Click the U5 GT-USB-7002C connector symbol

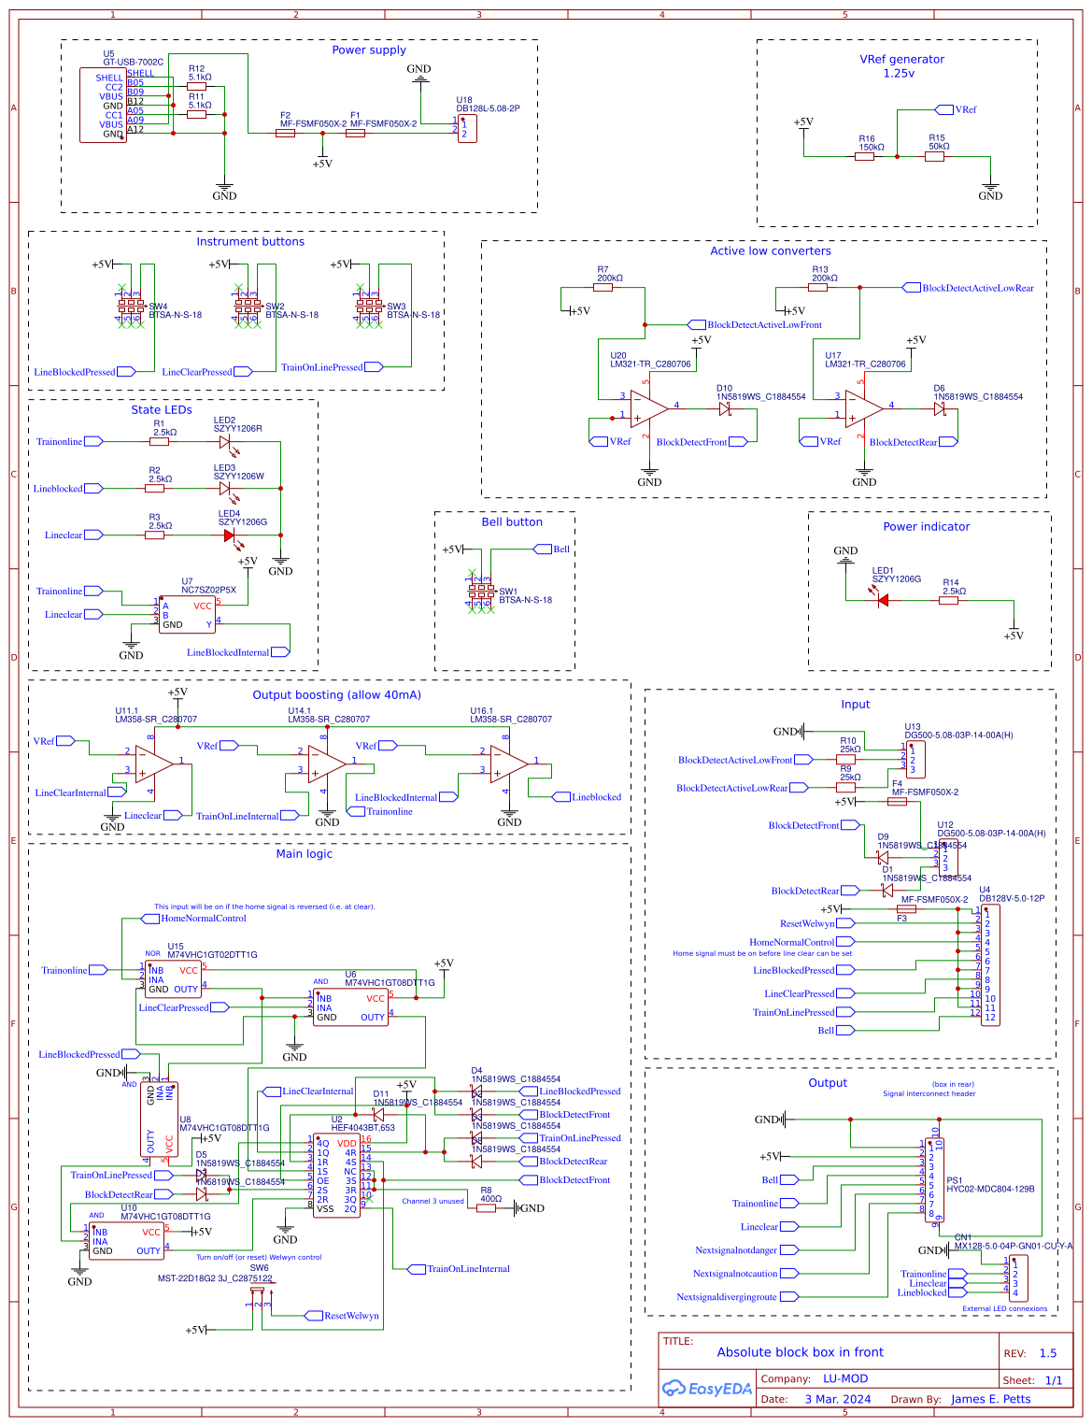103,105
